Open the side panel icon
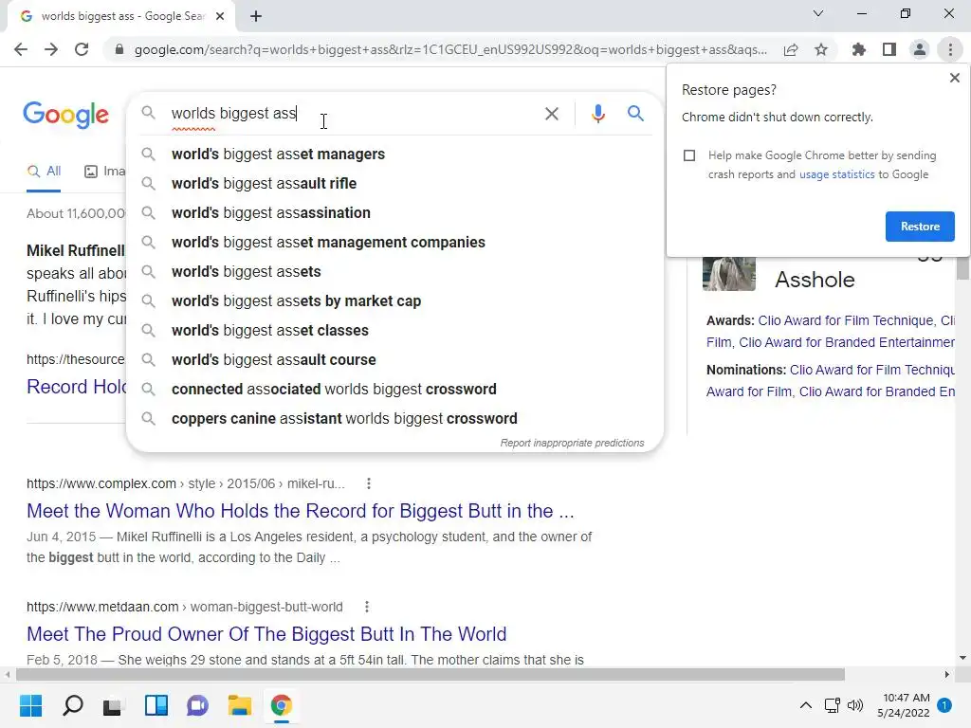The width and height of the screenshot is (971, 728). click(889, 49)
